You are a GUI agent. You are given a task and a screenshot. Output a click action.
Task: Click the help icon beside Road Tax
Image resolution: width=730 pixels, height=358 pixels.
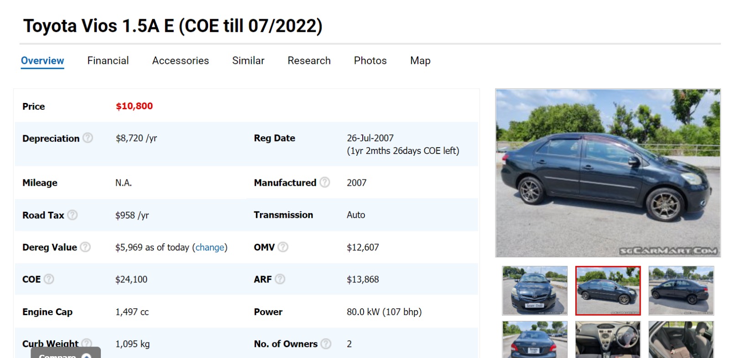[73, 215]
